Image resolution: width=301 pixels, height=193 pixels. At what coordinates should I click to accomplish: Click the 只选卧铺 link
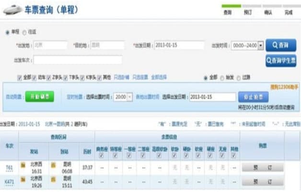pyautogui.click(x=122, y=77)
